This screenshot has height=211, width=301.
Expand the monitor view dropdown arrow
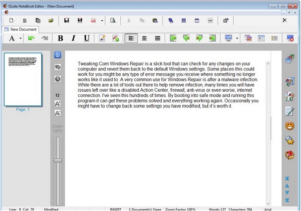(237, 38)
